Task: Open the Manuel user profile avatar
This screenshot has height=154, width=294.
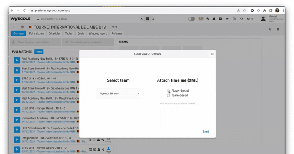Action: pos(263,19)
